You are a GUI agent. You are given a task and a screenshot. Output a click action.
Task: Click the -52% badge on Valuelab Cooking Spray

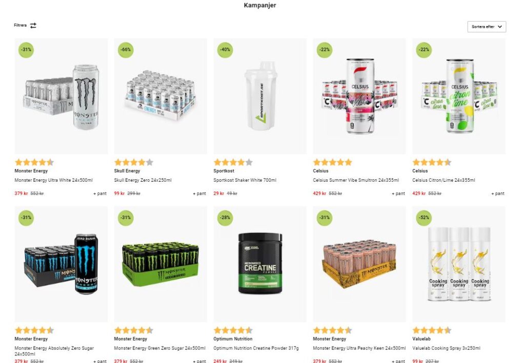click(424, 218)
